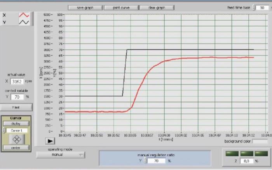Click the cursor display button
This screenshot has height=170, width=272.
pyautogui.click(x=16, y=123)
